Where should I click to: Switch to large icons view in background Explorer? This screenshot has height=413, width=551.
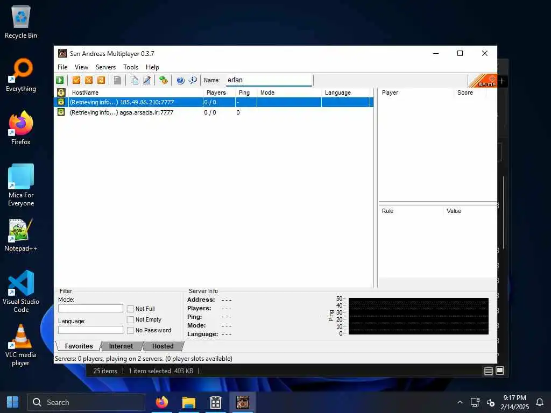pos(500,371)
